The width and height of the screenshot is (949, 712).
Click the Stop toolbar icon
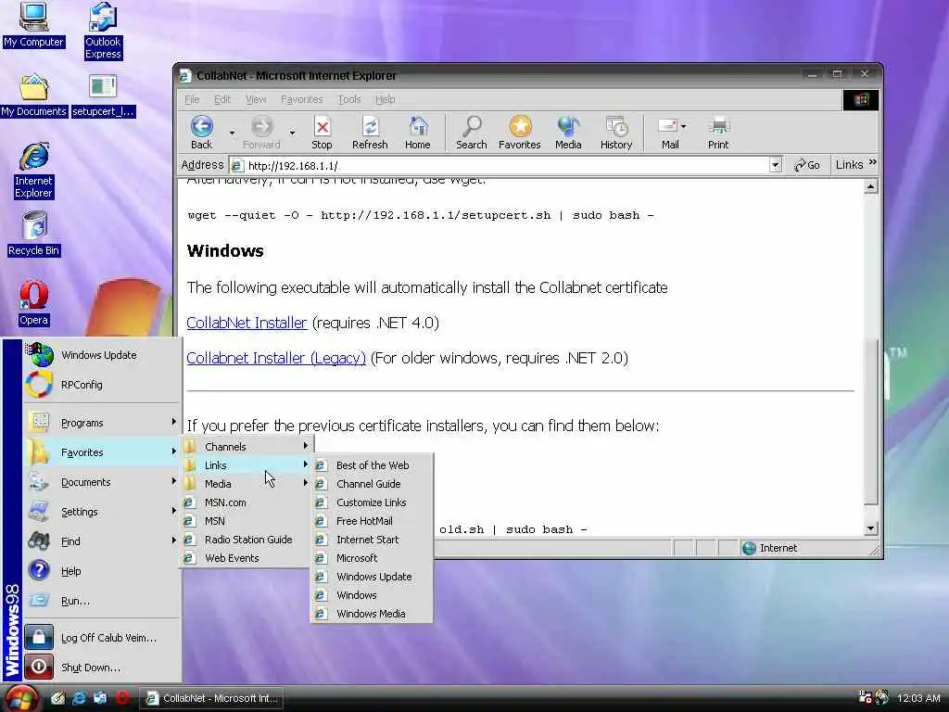[x=322, y=133]
